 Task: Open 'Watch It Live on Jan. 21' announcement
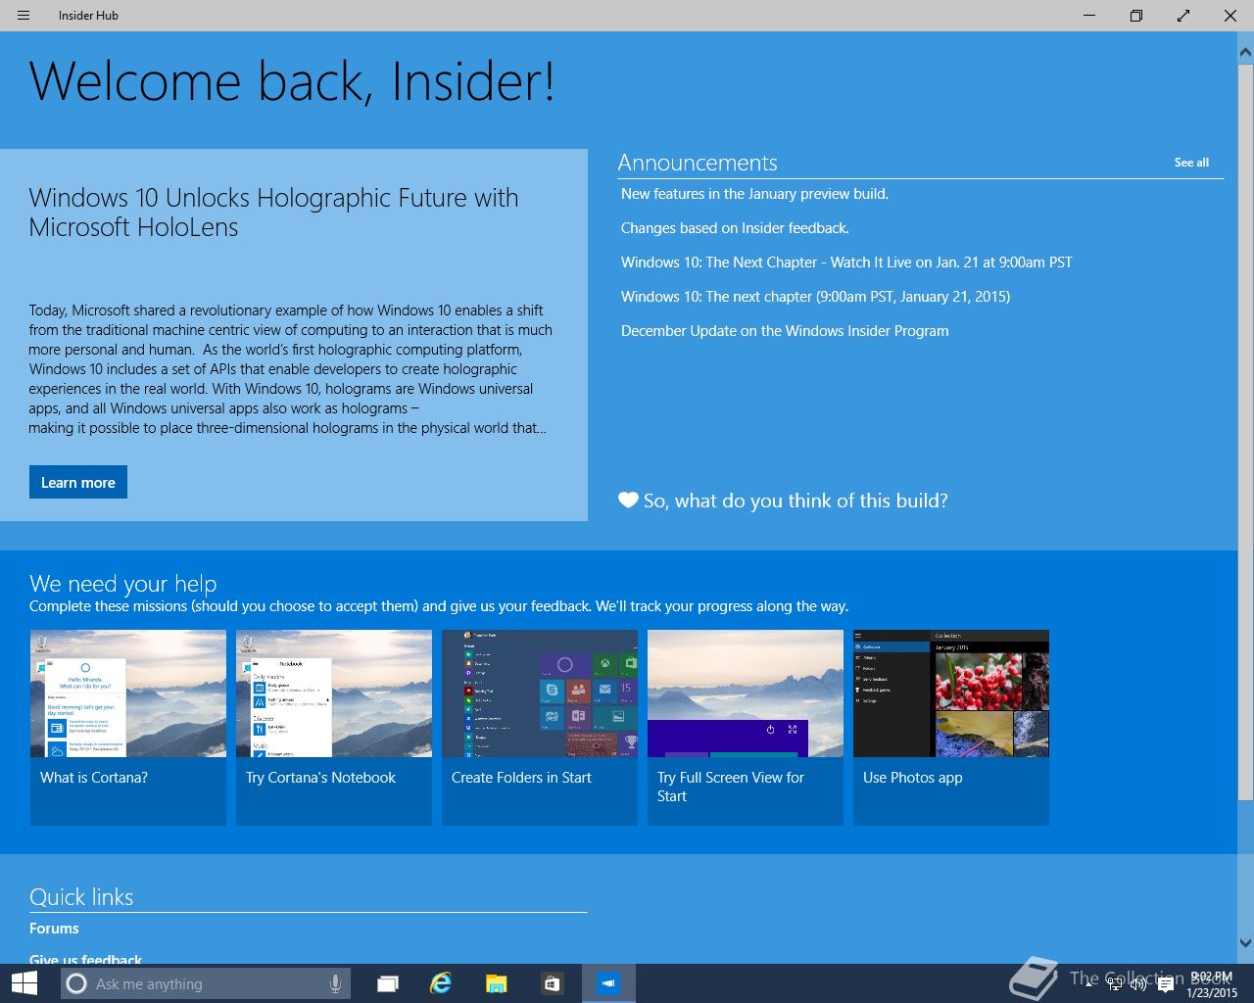[846, 263]
